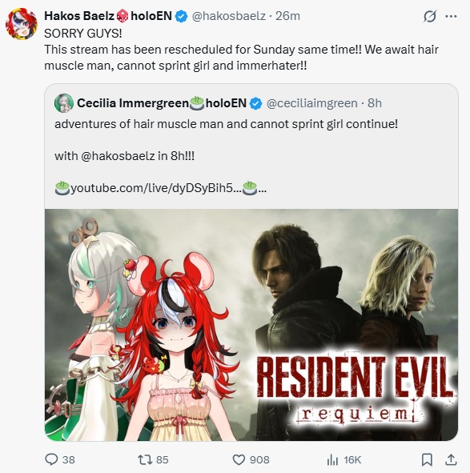The width and height of the screenshot is (470, 473).
Task: Open the three-dot more options menu
Action: coord(451,16)
